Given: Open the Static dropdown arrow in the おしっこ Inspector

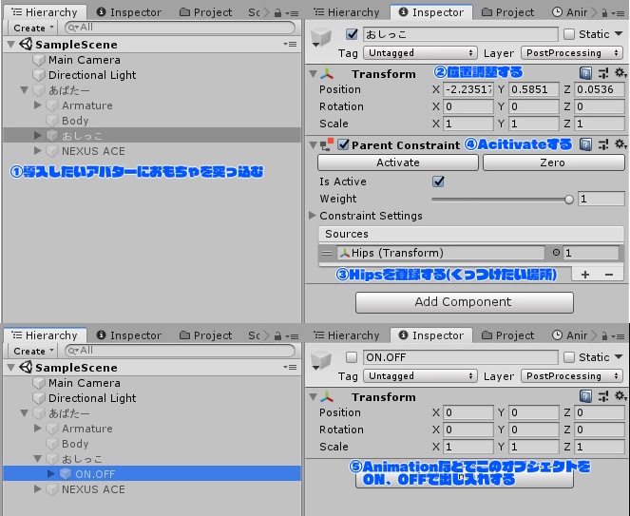Looking at the screenshot, I should (620, 34).
